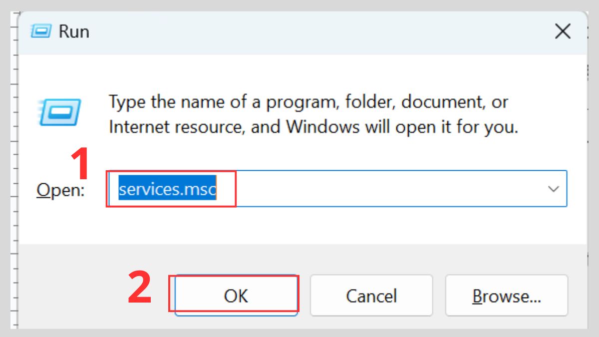The width and height of the screenshot is (599, 337).
Task: Click the "Open:" label
Action: click(x=60, y=190)
